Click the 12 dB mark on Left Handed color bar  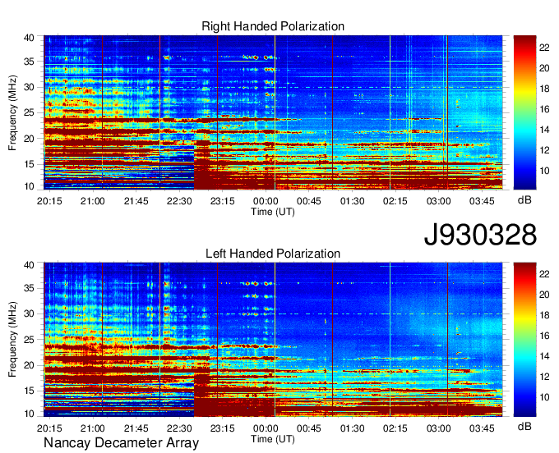point(544,377)
